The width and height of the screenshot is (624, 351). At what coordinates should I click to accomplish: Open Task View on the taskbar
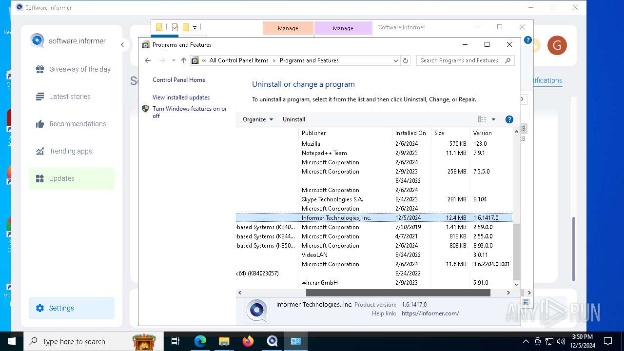(175, 341)
